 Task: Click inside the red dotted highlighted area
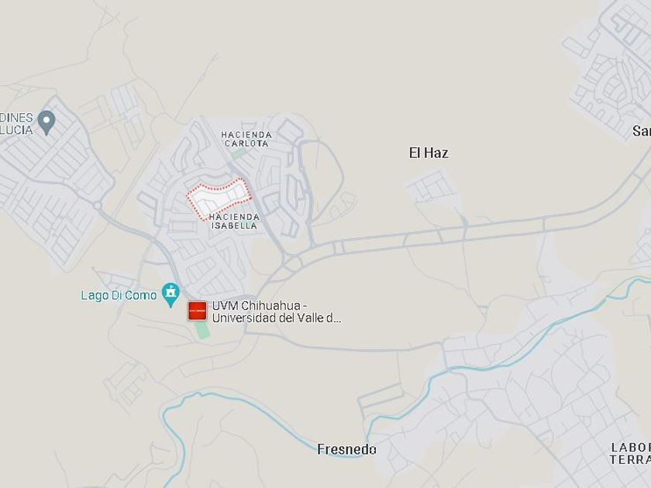point(219,198)
